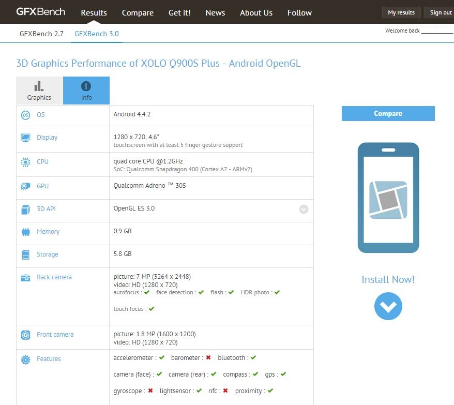The height and width of the screenshot is (405, 454).
Task: Select the Info tab
Action: point(86,91)
